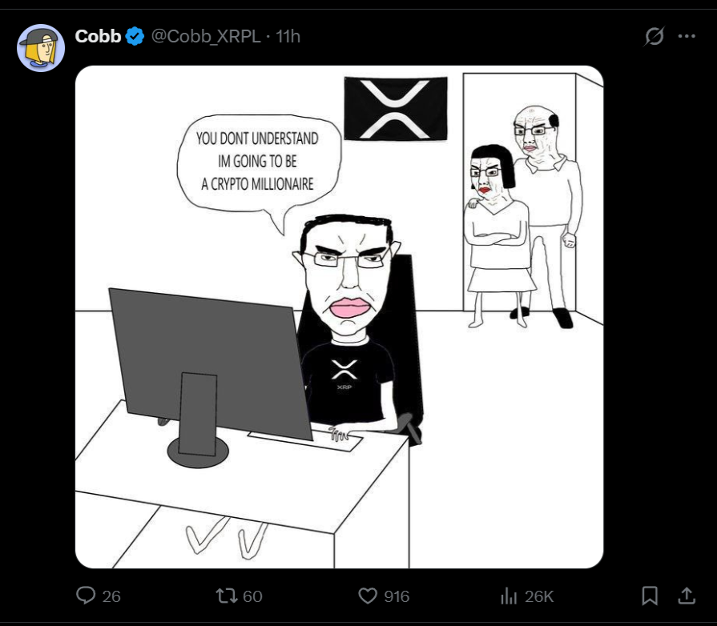The height and width of the screenshot is (626, 717).
Task: Open the @Cobb_XRPL handle link
Action: (206, 36)
